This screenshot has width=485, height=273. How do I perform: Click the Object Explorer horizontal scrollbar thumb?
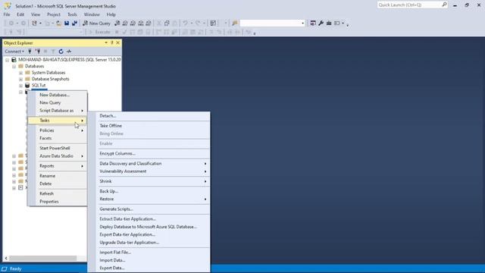[x=42, y=258]
